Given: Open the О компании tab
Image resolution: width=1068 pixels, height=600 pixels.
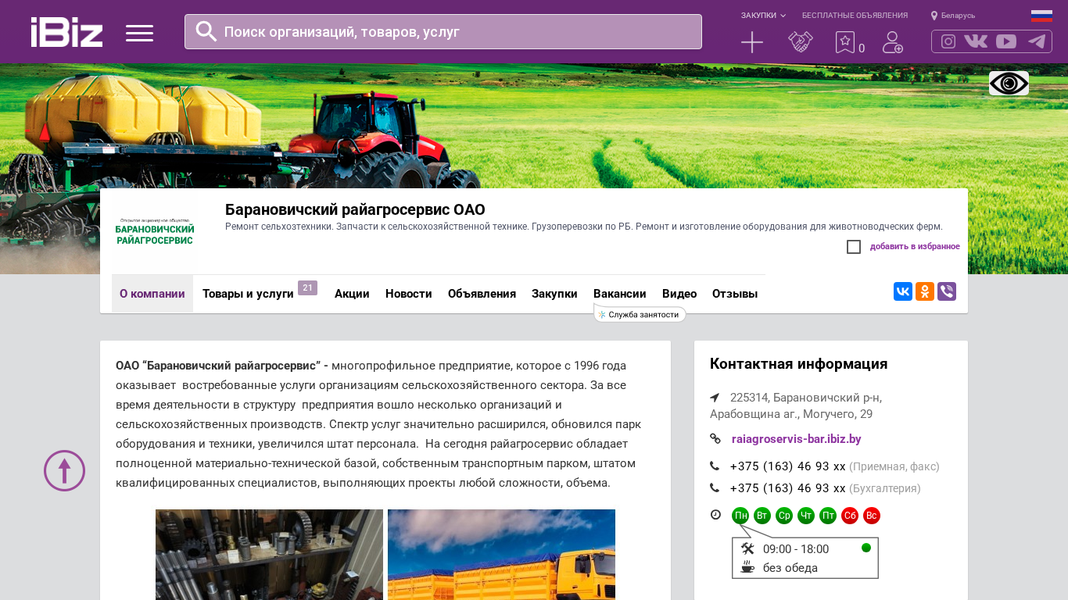Looking at the screenshot, I should point(152,294).
